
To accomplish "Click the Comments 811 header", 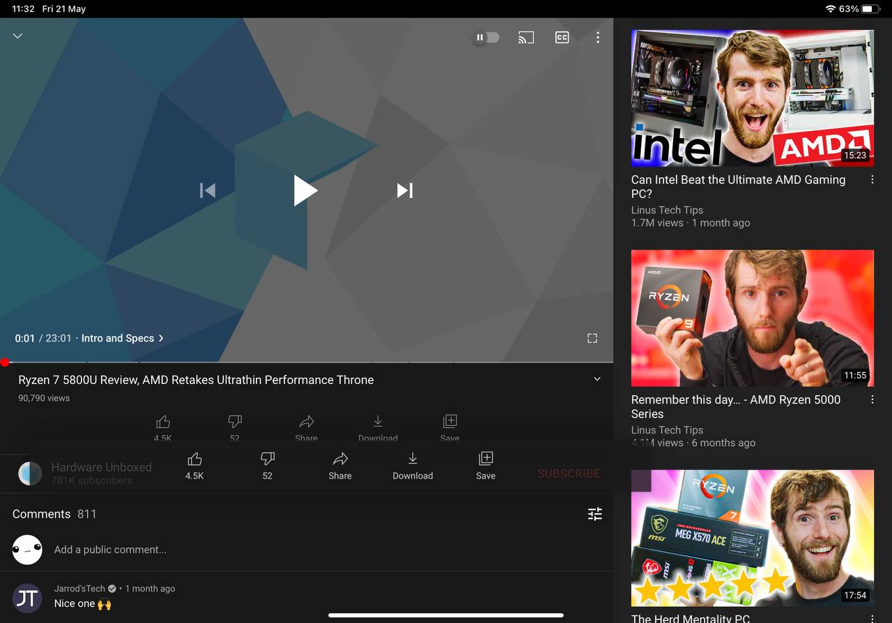I will pyautogui.click(x=54, y=514).
